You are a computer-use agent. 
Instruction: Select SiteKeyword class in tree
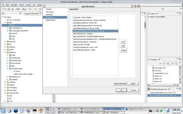(16, 77)
